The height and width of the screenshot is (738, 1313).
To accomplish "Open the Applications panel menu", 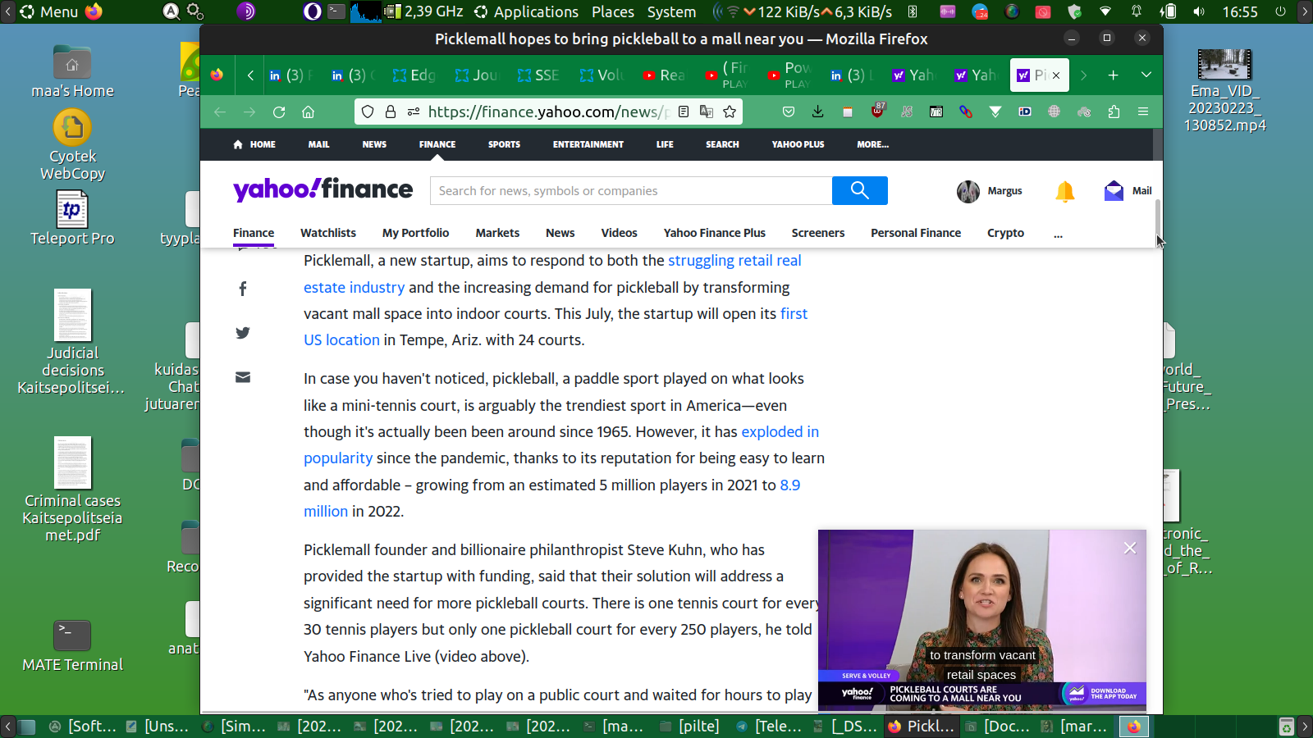I will 526,11.
